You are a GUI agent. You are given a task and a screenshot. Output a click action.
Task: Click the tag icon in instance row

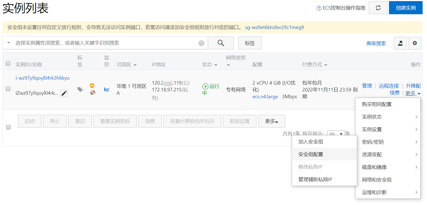[x=80, y=89]
